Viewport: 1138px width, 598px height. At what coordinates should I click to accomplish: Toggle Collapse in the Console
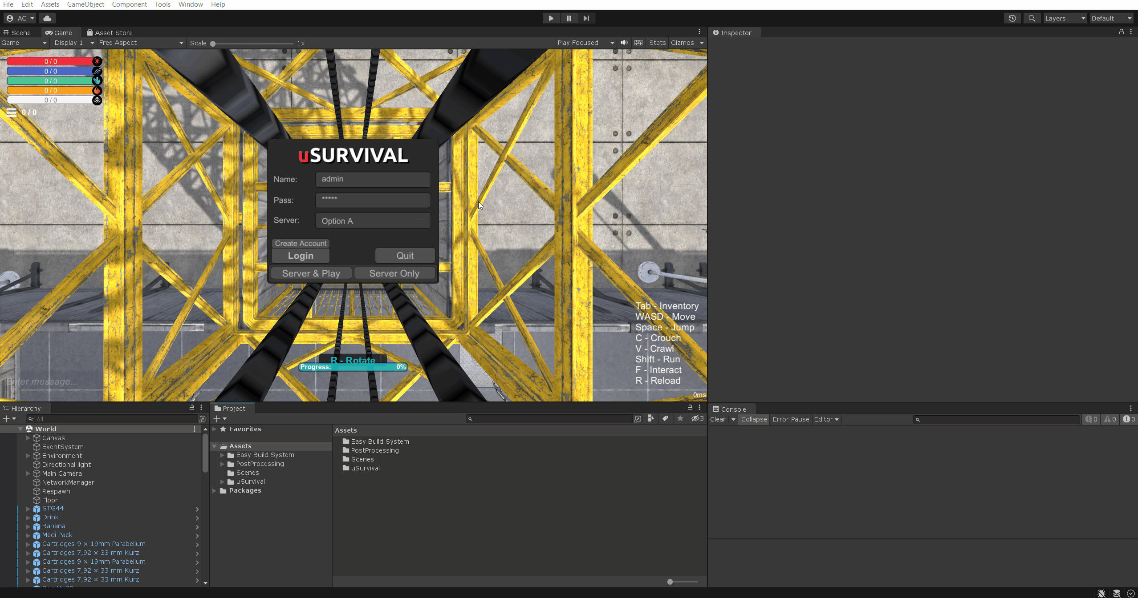tap(753, 419)
